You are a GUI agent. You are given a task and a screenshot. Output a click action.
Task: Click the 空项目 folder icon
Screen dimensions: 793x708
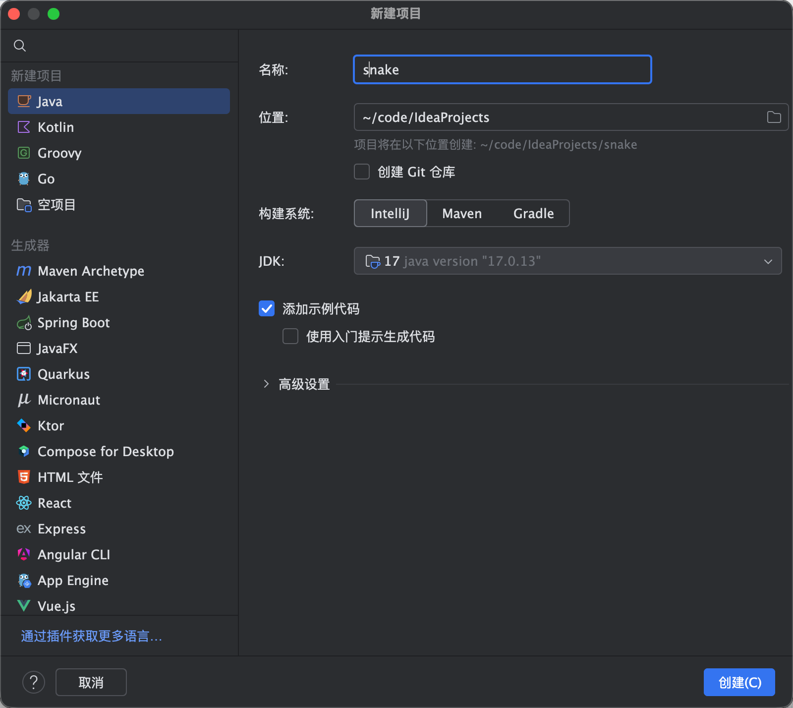point(24,204)
